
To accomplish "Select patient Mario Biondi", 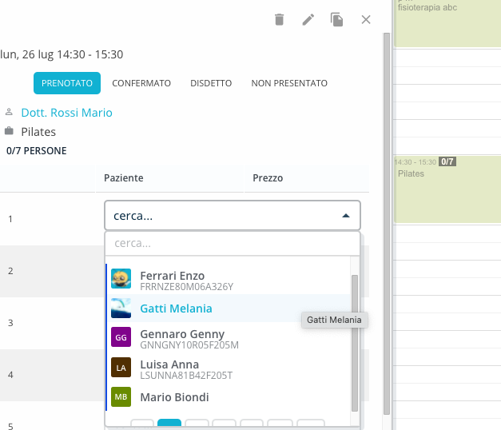I will click(229, 397).
